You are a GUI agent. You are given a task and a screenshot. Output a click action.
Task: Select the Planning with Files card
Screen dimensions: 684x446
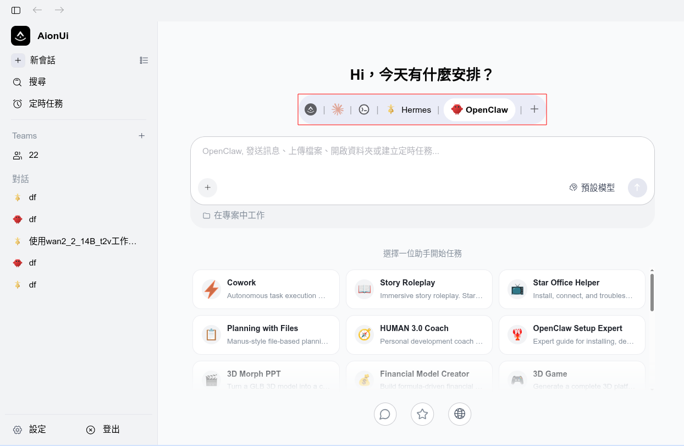click(266, 335)
